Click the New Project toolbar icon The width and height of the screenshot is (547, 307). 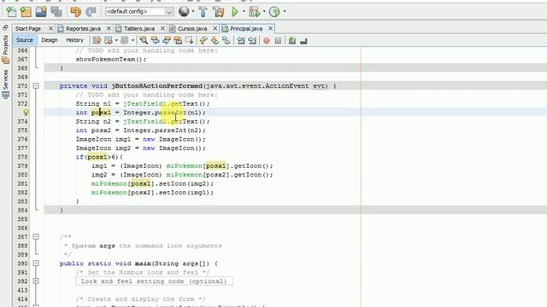pyautogui.click(x=26, y=12)
